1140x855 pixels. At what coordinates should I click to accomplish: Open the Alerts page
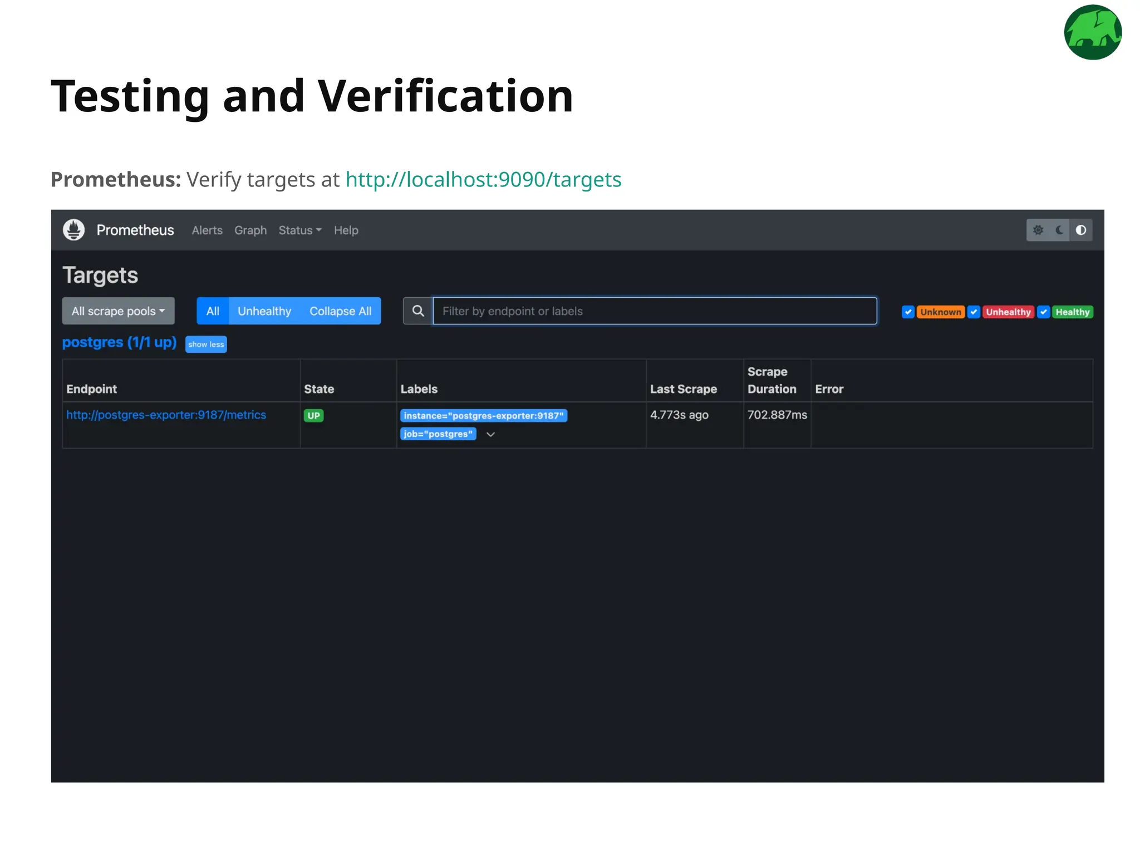pyautogui.click(x=207, y=230)
